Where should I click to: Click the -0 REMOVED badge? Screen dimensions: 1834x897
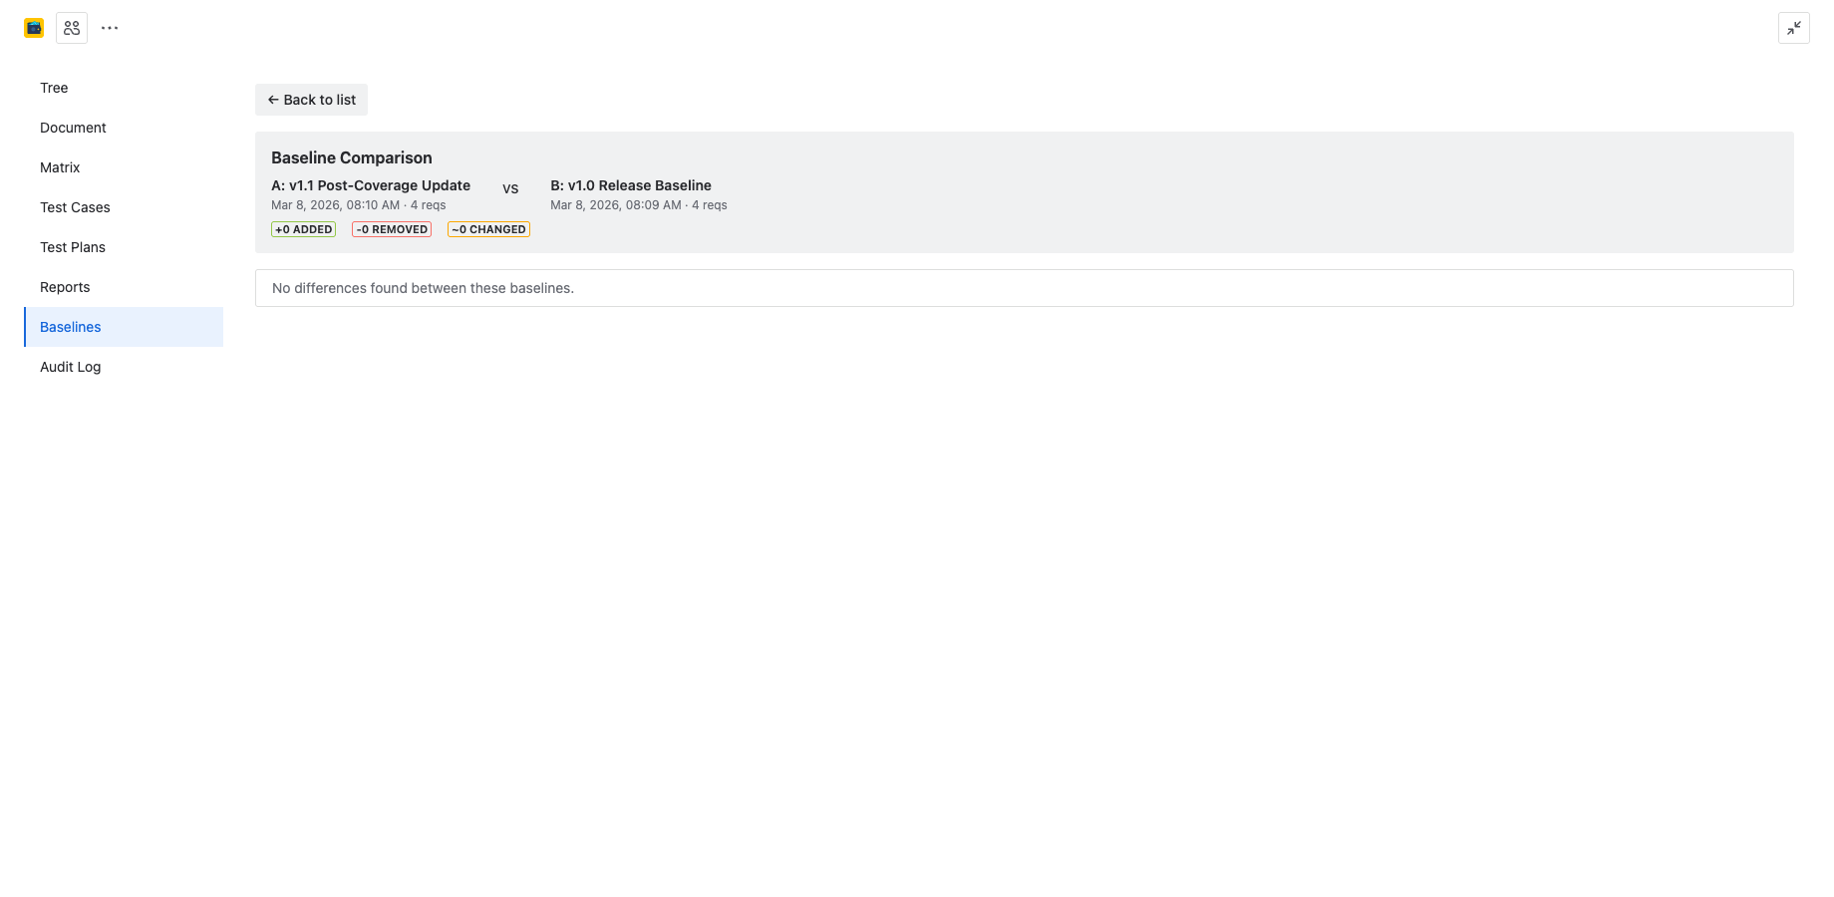click(392, 229)
